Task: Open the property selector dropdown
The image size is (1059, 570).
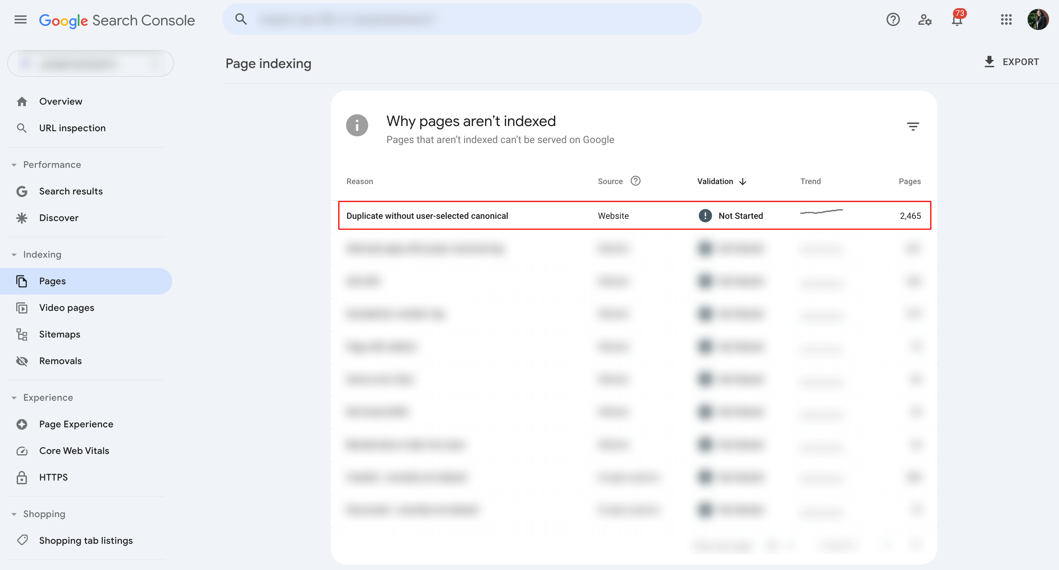Action: 91,63
